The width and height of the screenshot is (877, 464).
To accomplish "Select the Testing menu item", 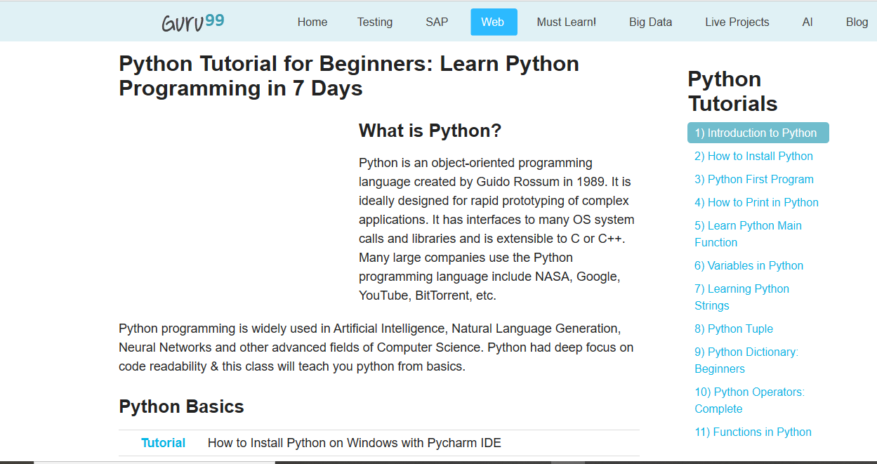I will pos(374,22).
